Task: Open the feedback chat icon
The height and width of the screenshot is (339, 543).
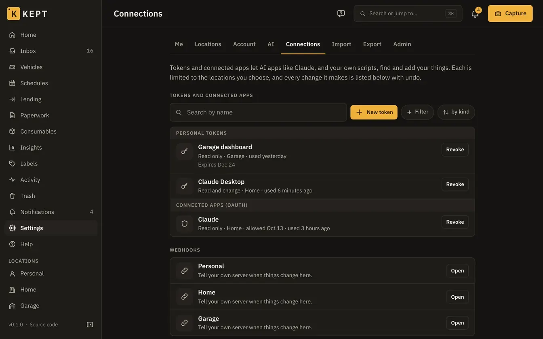Action: (341, 13)
